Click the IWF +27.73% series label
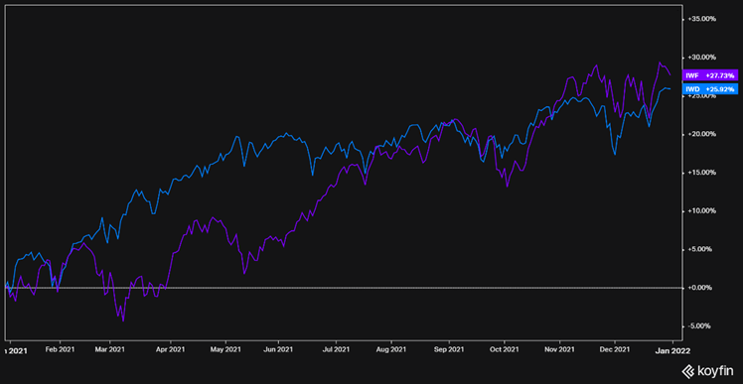743x384 pixels. [709, 75]
